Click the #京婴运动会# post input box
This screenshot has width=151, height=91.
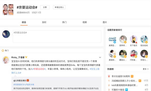(57, 36)
